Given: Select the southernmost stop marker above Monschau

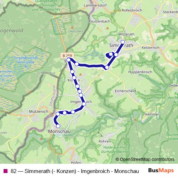Looking at the screenshot, I should 58,126.
